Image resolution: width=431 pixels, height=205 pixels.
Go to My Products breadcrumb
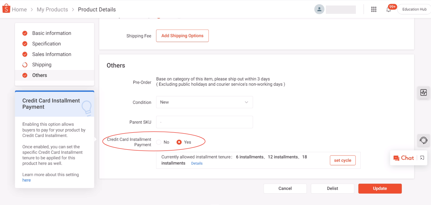pyautogui.click(x=52, y=9)
